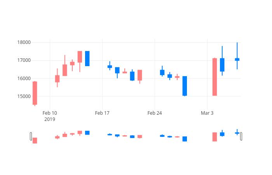Screen dimensions: 272x175
Task: Click the blue candlestick just before Feb 17
Action: pyautogui.click(x=87, y=58)
